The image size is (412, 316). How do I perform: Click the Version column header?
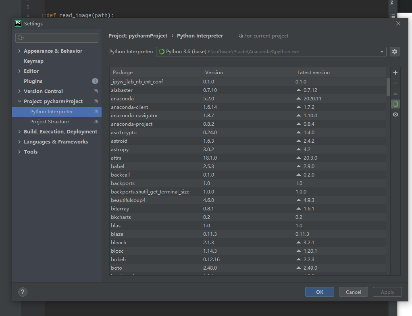248,72
